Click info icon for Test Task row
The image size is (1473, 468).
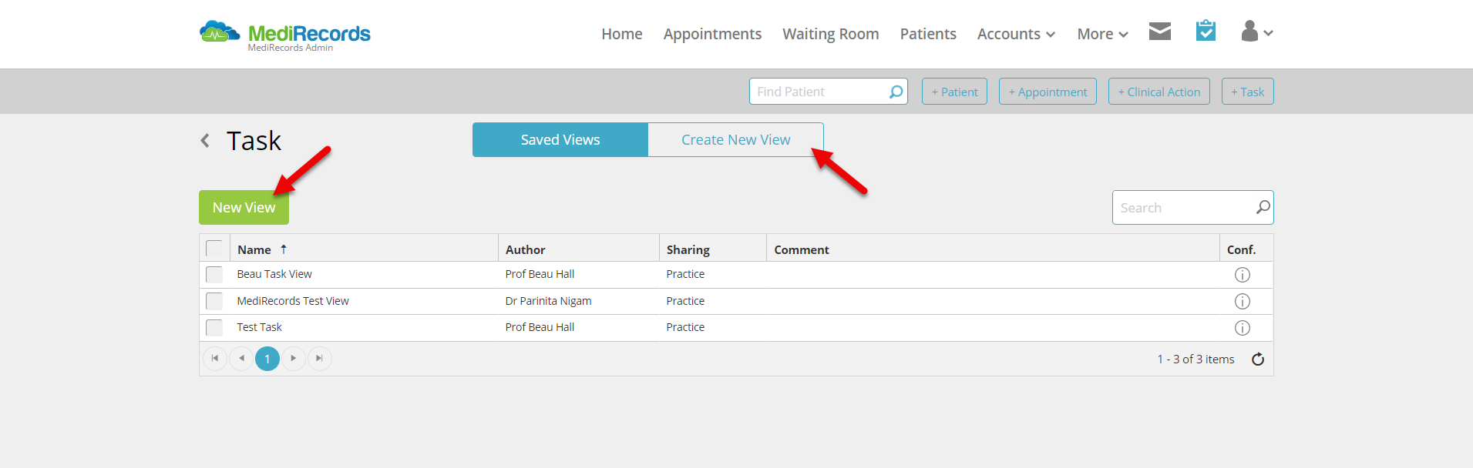pos(1242,328)
